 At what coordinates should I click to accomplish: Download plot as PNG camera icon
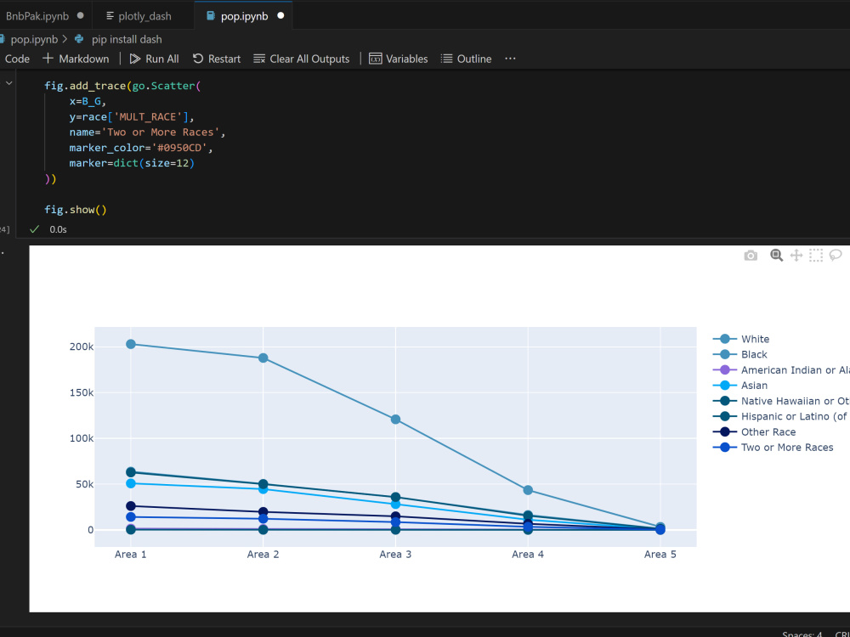[751, 255]
